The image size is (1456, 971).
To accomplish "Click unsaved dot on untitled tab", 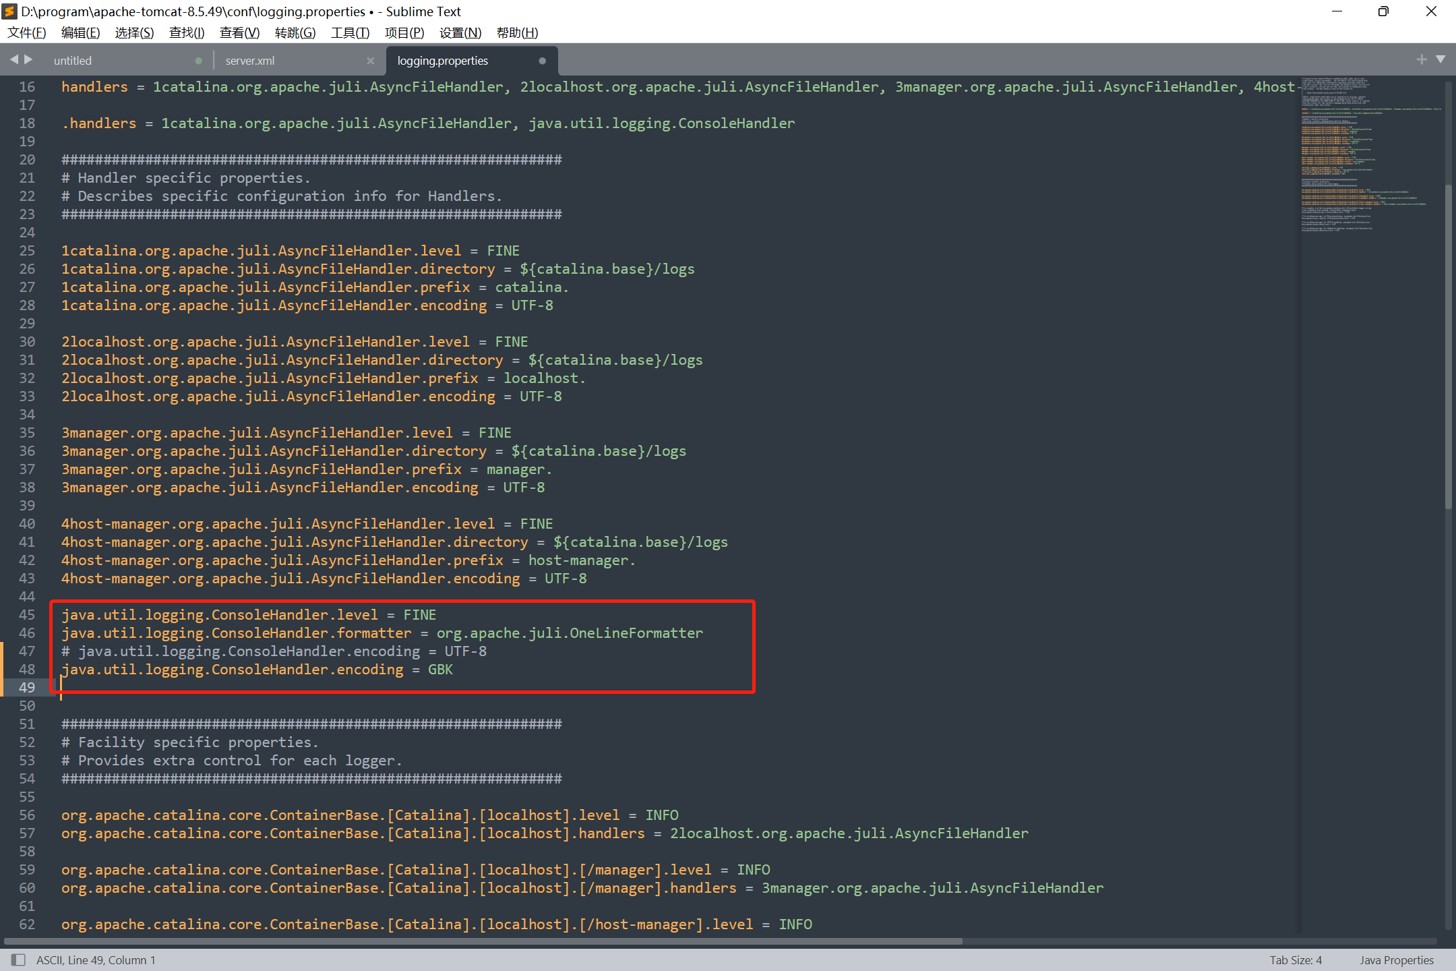I will coord(198,61).
